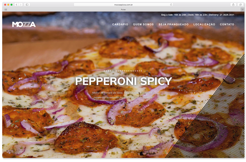The width and height of the screenshot is (246, 162).
Task: Click the Pepperoni Spicy headline
Action: point(123,81)
